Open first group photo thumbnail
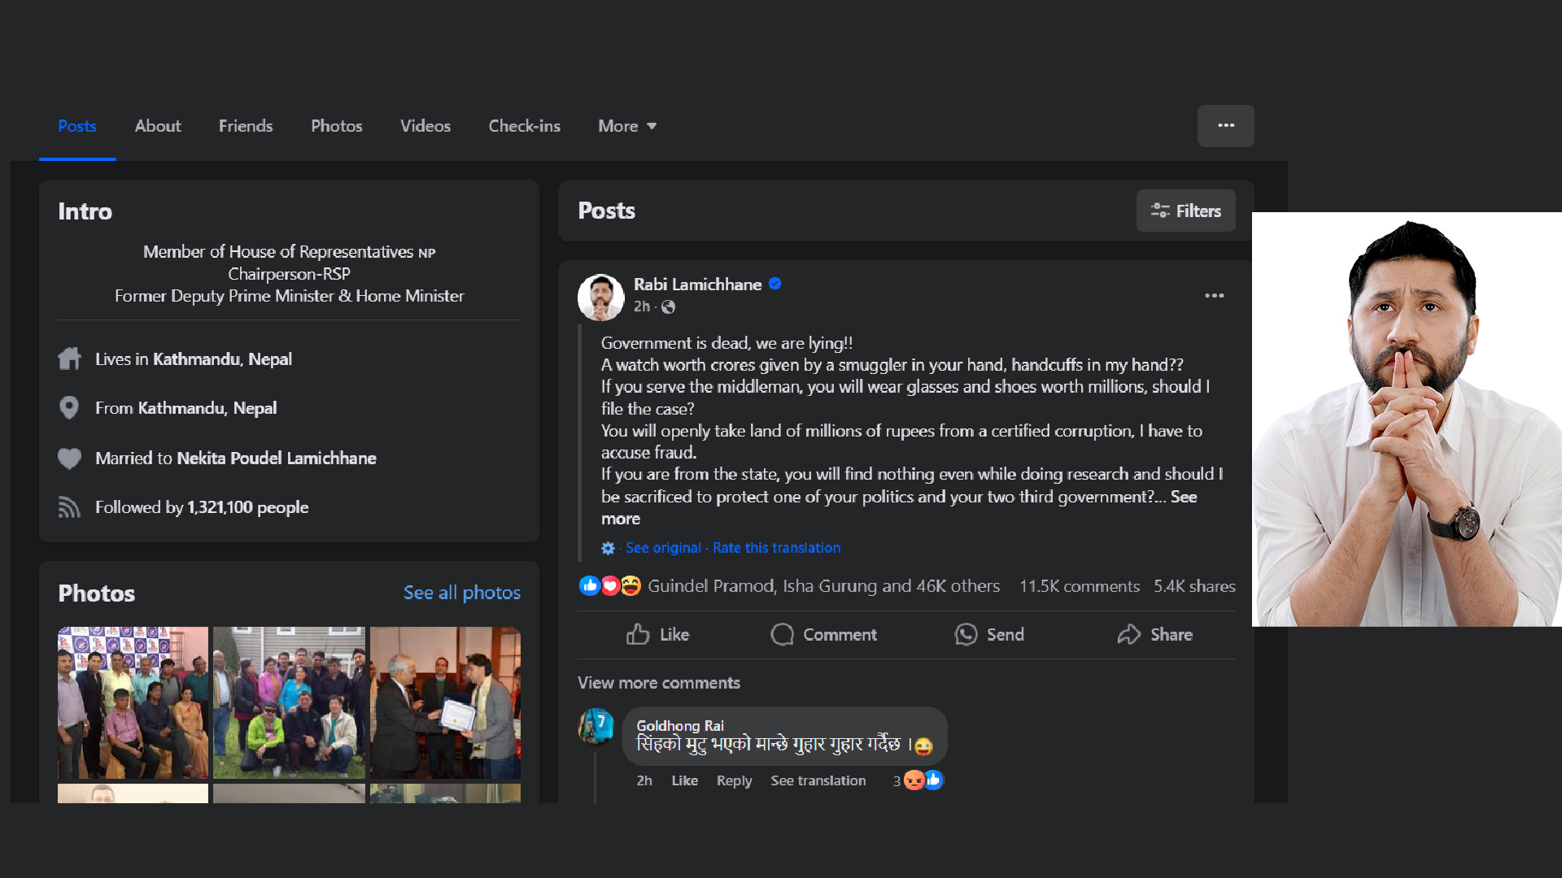This screenshot has width=1562, height=878. tap(133, 702)
